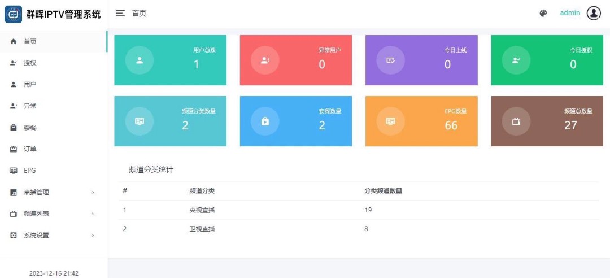Click the admin username link
610x278 pixels.
tap(570, 13)
